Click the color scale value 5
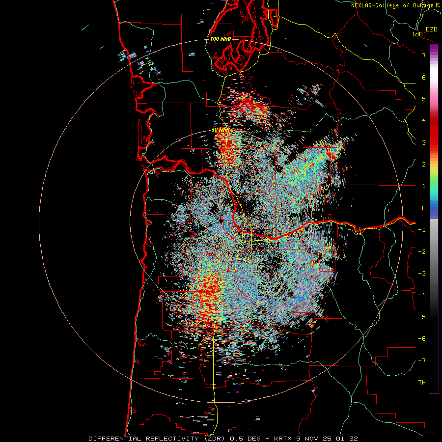This screenshot has width=442, height=442. pyautogui.click(x=424, y=99)
